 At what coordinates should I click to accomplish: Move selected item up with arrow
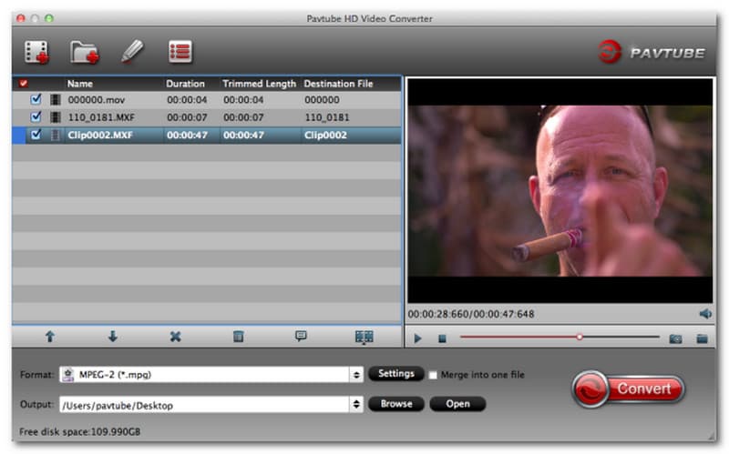click(x=50, y=337)
